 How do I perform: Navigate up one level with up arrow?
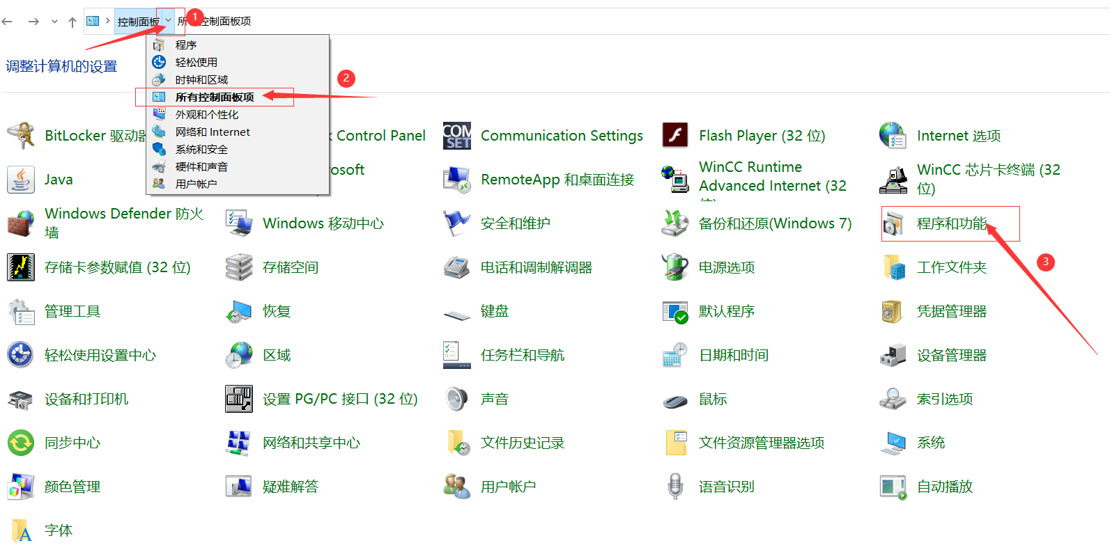tap(72, 22)
